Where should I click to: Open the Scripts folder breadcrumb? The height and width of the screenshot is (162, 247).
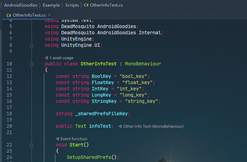pyautogui.click(x=72, y=5)
